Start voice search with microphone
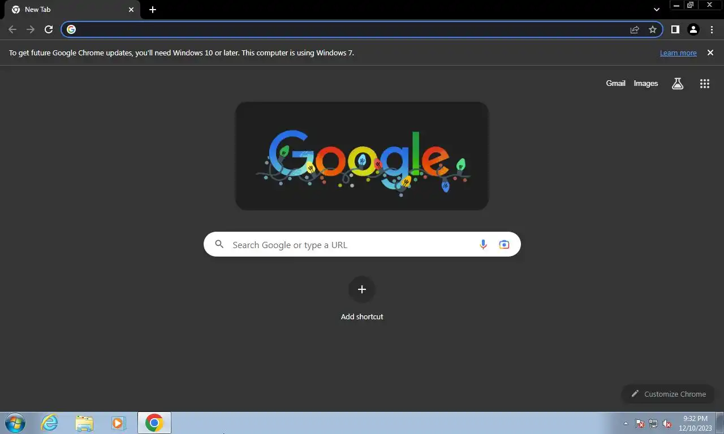 pyautogui.click(x=483, y=245)
